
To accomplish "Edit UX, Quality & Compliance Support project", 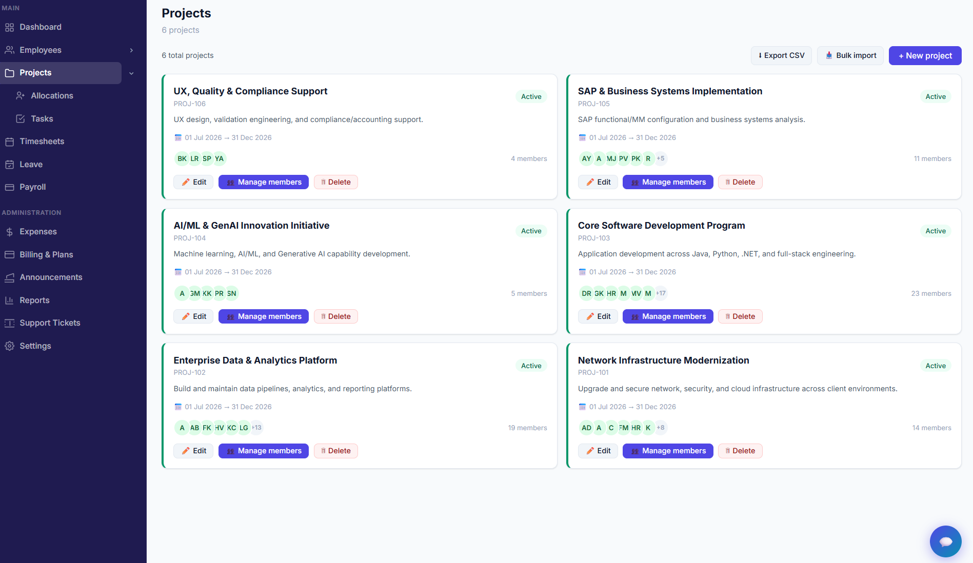I will click(193, 182).
